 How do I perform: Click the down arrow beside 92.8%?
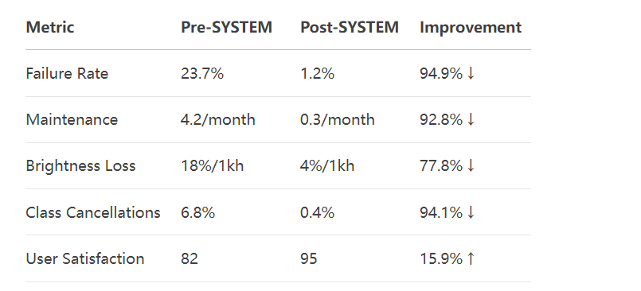point(471,120)
